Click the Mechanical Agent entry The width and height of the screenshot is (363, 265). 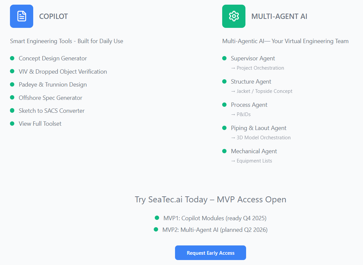click(254, 151)
